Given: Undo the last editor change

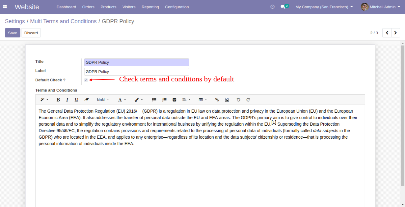Looking at the screenshot, I should pos(238,100).
